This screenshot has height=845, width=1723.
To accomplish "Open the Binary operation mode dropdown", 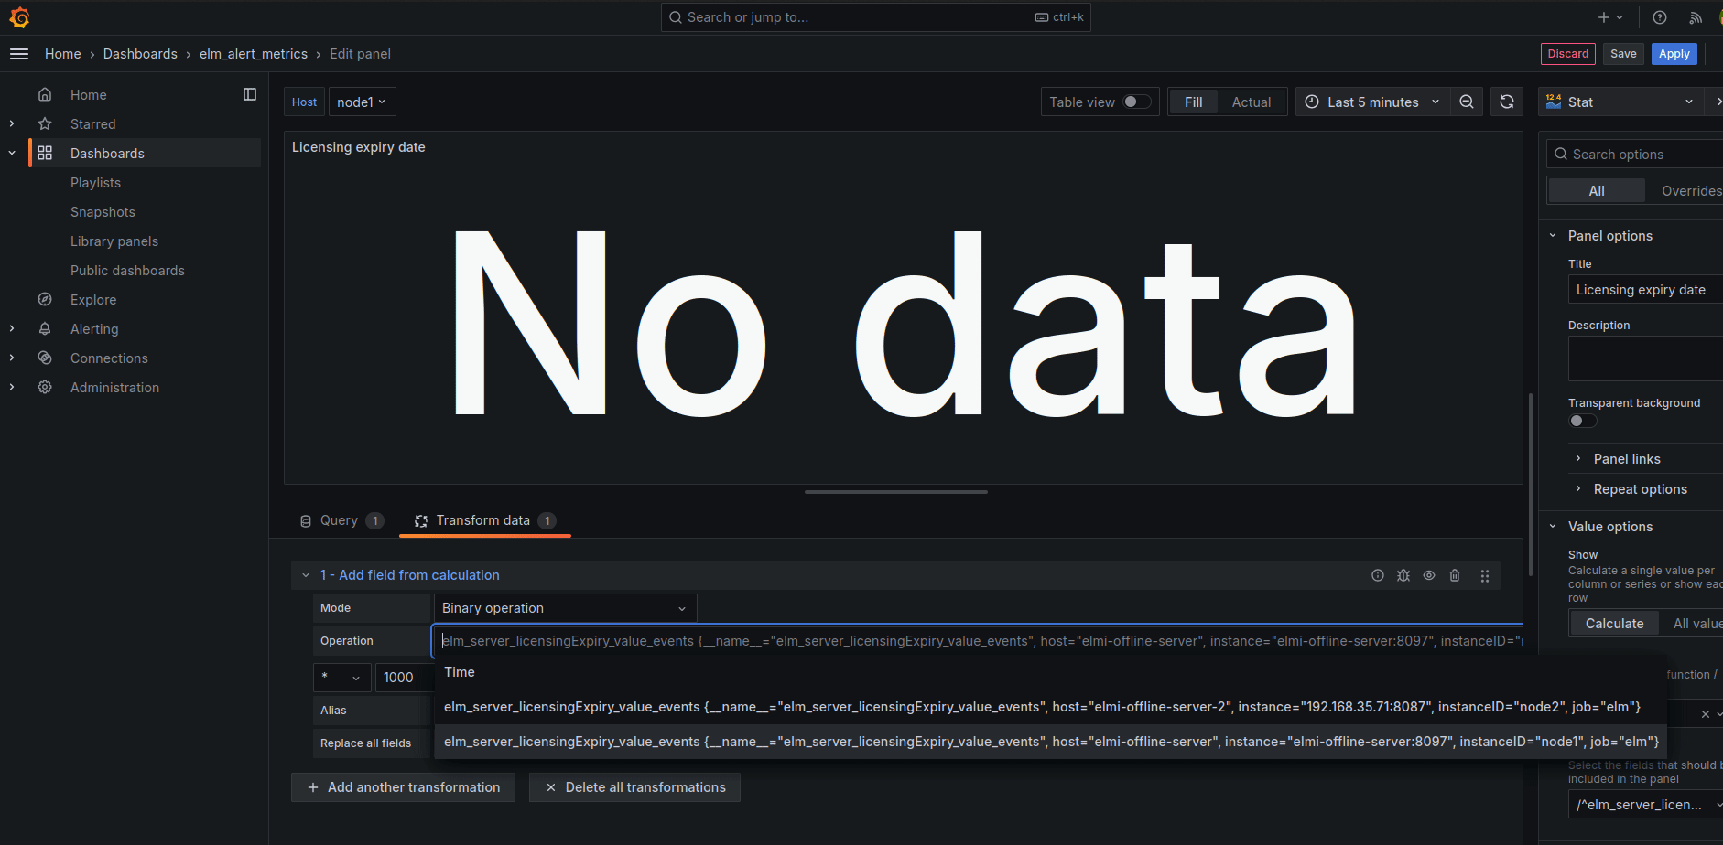I will [x=565, y=608].
